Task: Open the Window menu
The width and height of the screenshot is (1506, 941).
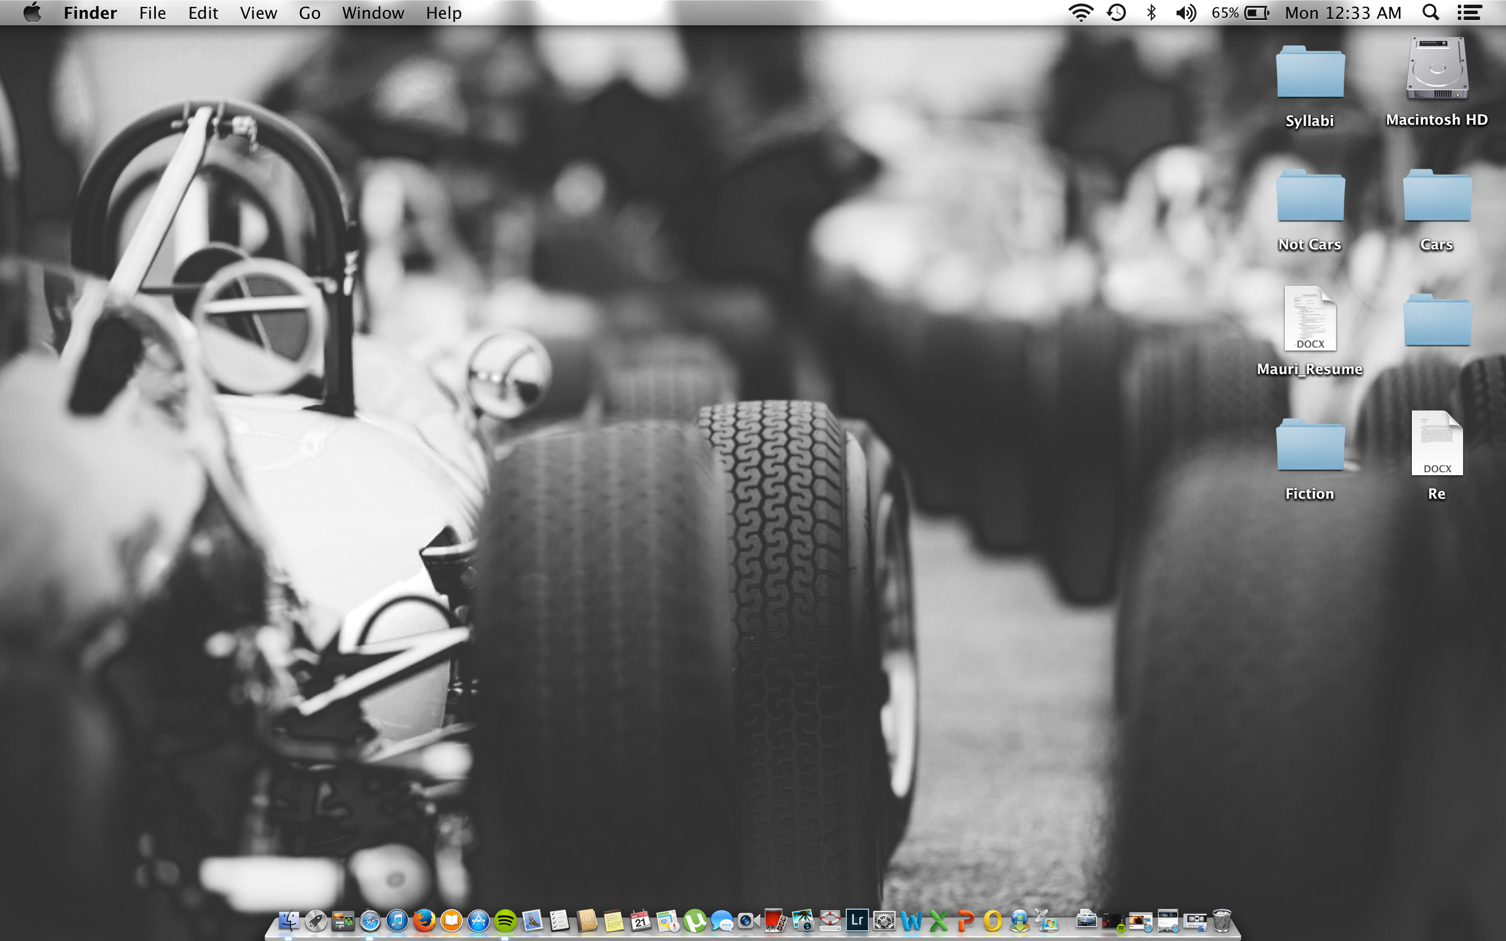Action: point(373,12)
